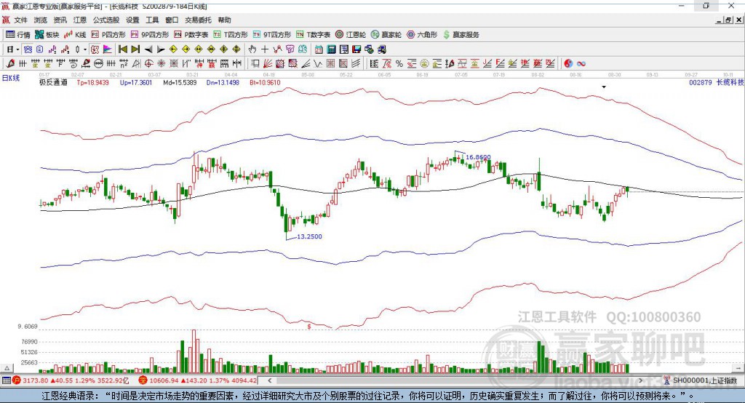This screenshot has height=403, width=745.
Task: Switch to K线 chart view
Action: pos(75,35)
